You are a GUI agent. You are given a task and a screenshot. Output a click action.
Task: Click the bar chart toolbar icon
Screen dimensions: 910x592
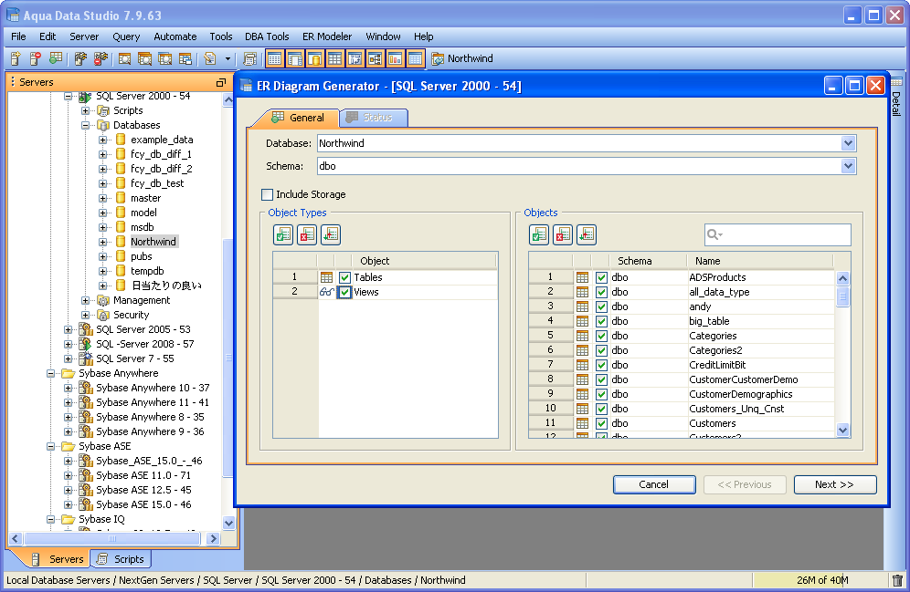pos(396,58)
